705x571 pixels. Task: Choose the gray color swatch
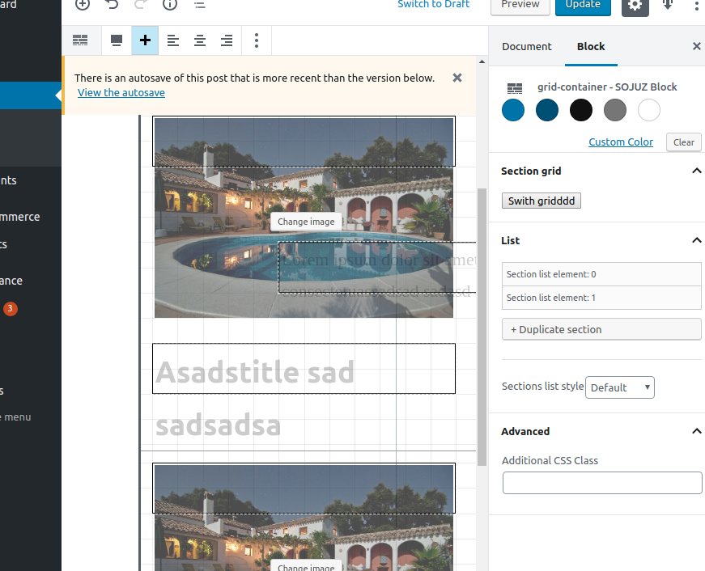615,110
